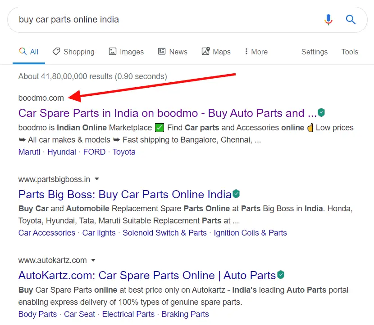Click the www.partsbigboss.in URL text
Screen dimensions: 374x325
54,179
